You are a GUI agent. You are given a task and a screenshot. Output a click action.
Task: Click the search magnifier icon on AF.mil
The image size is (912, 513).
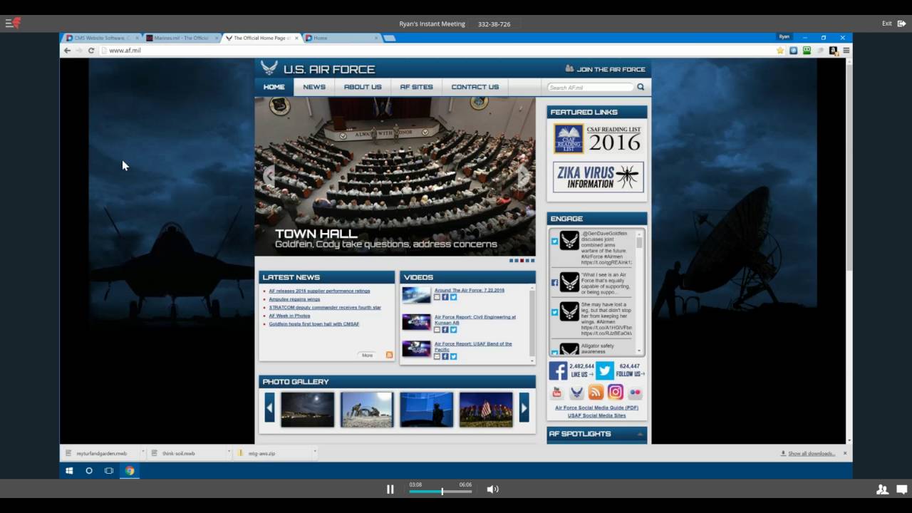pyautogui.click(x=641, y=87)
